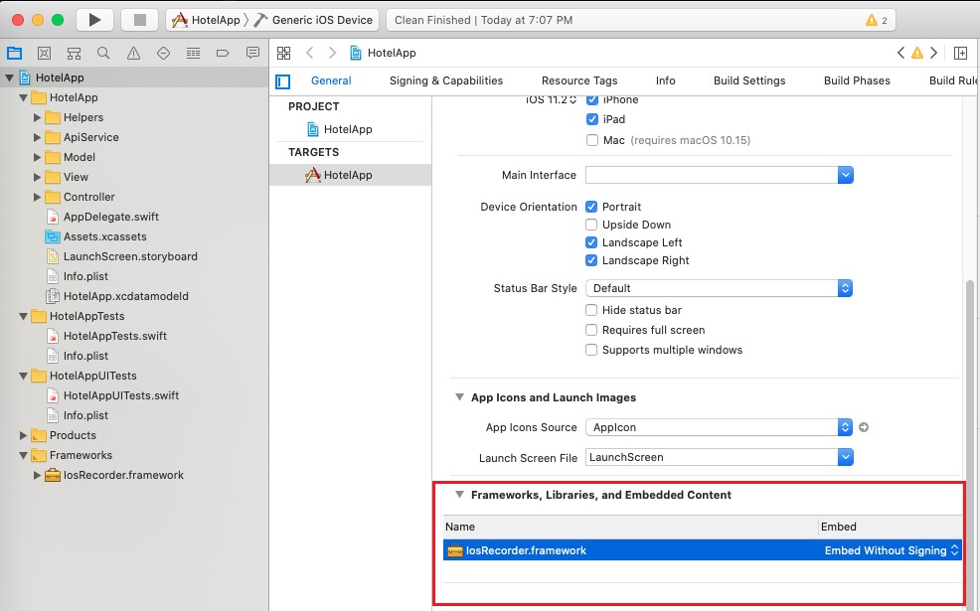The width and height of the screenshot is (980, 611).
Task: Open the iOS 11.2 deployment target popup
Action: pos(552,99)
